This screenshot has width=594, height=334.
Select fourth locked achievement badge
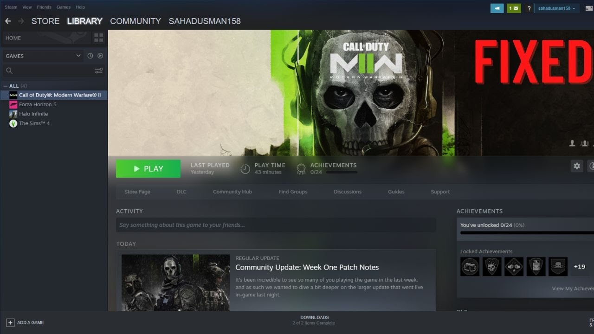pos(536,267)
